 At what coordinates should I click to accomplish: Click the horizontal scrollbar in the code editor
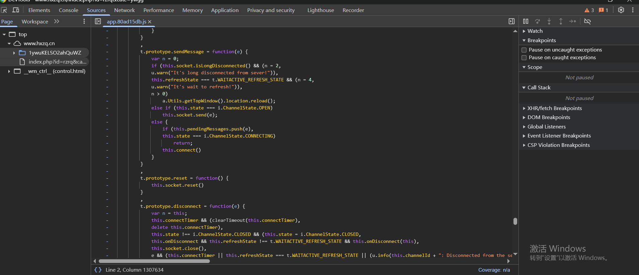(154, 261)
